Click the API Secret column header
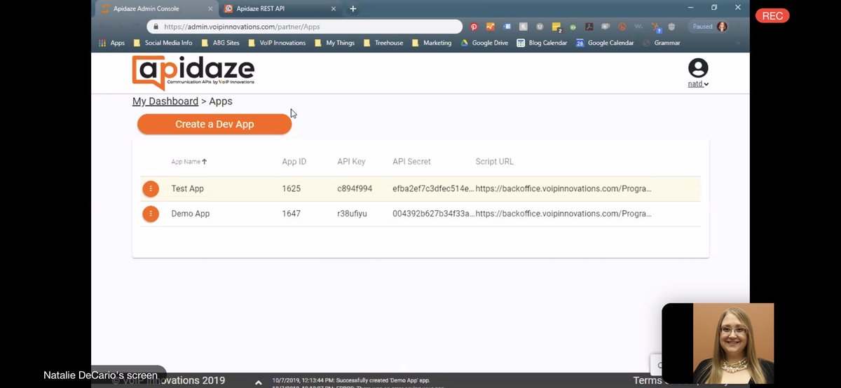 tap(411, 162)
